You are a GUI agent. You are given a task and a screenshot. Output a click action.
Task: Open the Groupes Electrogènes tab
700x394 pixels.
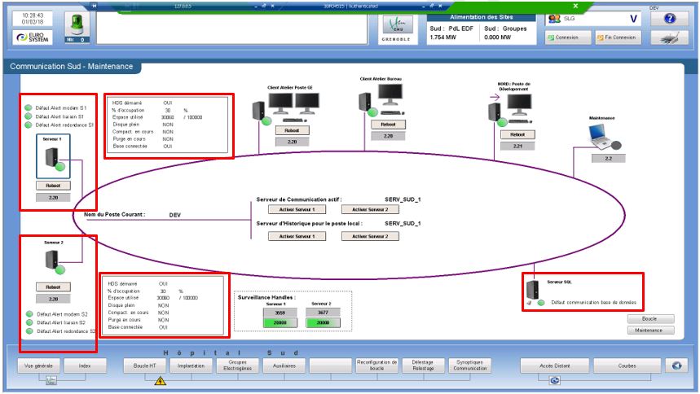point(238,366)
